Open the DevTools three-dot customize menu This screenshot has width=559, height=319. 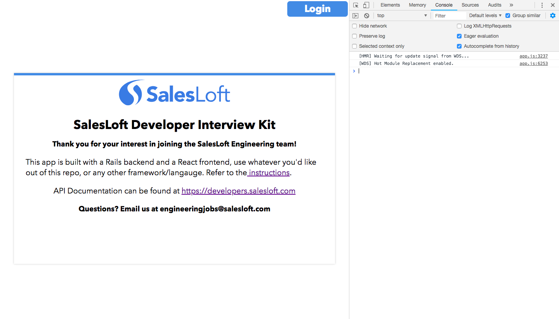[x=542, y=5]
